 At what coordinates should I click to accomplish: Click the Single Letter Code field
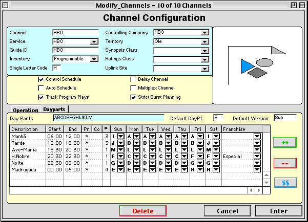[x=57, y=68]
